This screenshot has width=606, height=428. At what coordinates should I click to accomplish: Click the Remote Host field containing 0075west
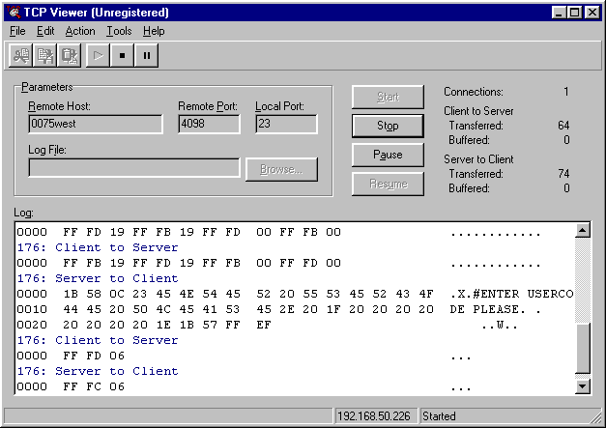pyautogui.click(x=96, y=124)
